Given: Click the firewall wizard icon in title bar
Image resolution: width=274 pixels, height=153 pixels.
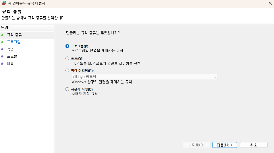Looking at the screenshot, I should coord(4,3).
